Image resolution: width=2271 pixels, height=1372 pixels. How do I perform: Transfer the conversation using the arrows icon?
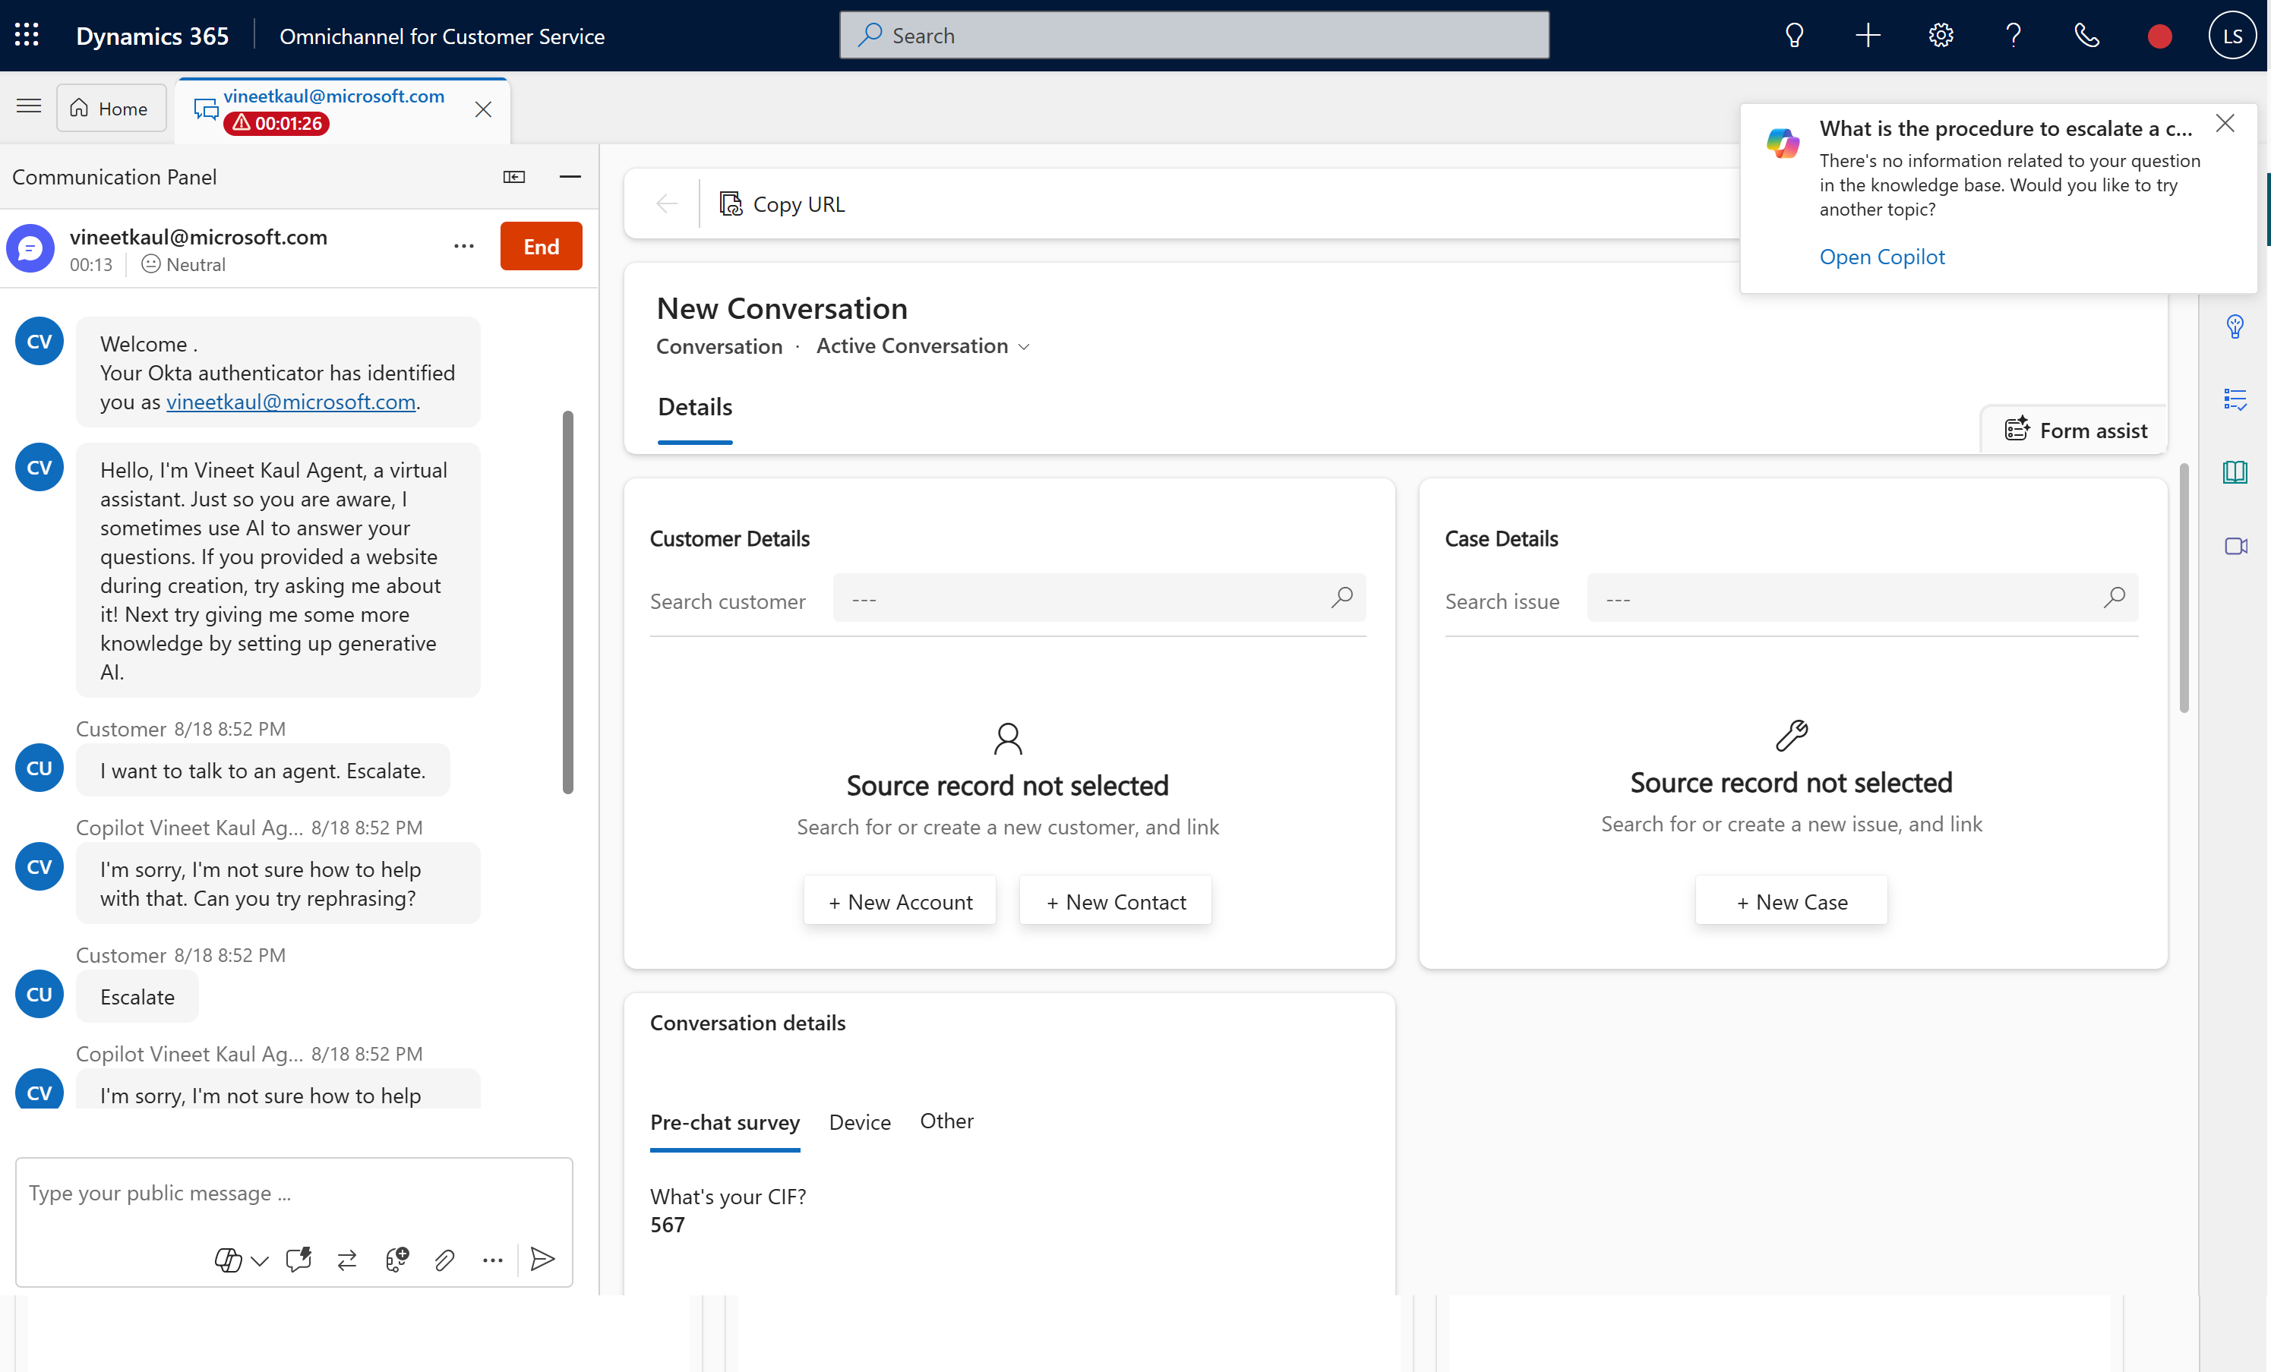[347, 1260]
